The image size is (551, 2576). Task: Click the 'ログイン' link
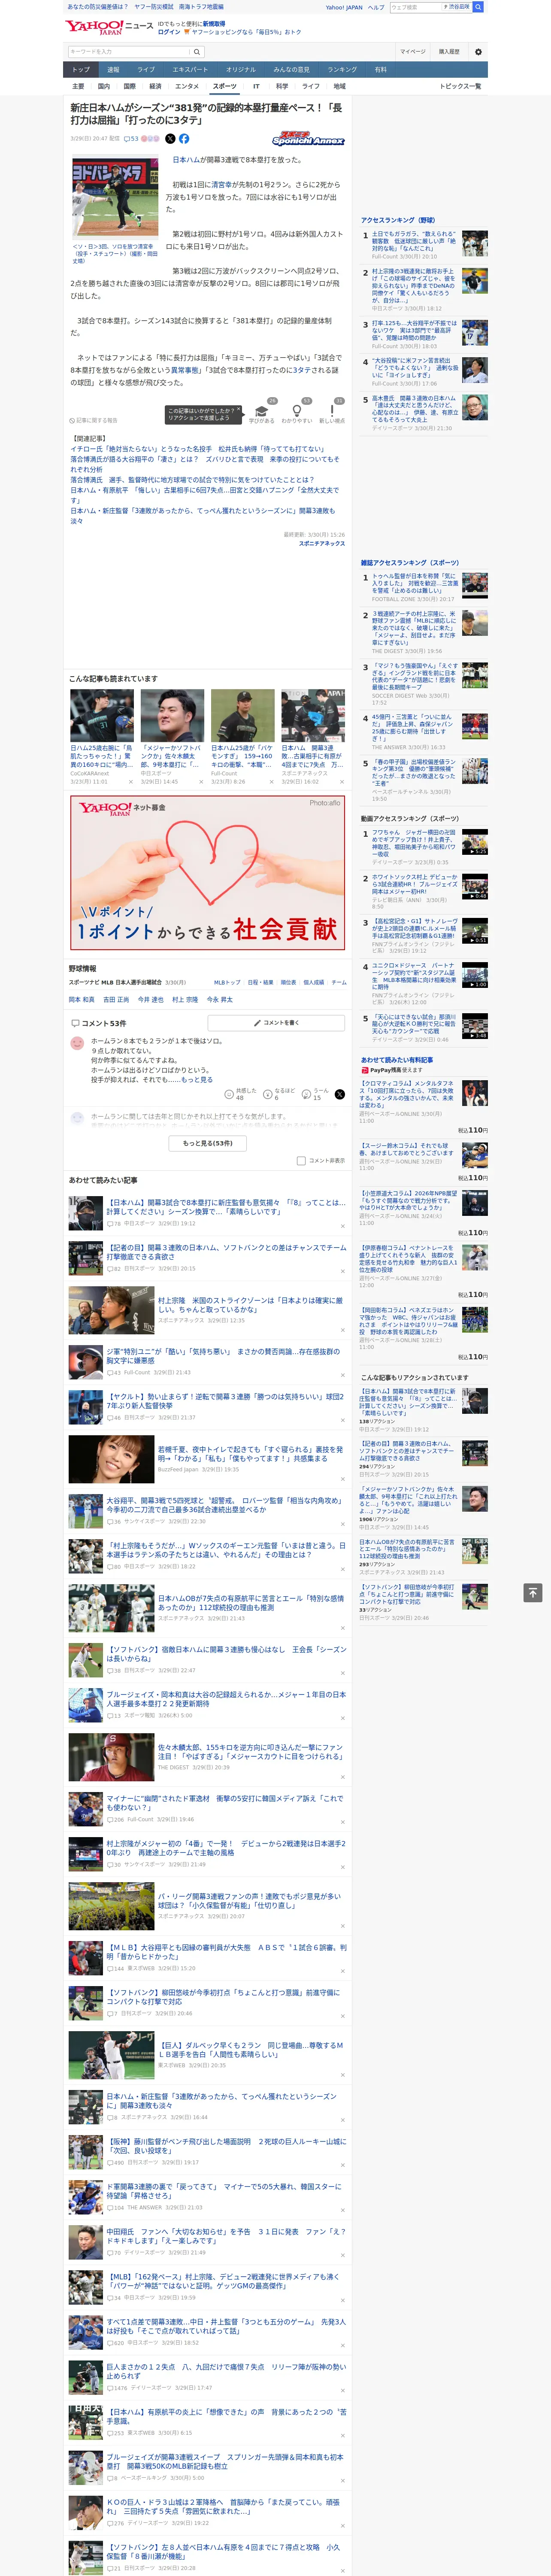[x=169, y=32]
